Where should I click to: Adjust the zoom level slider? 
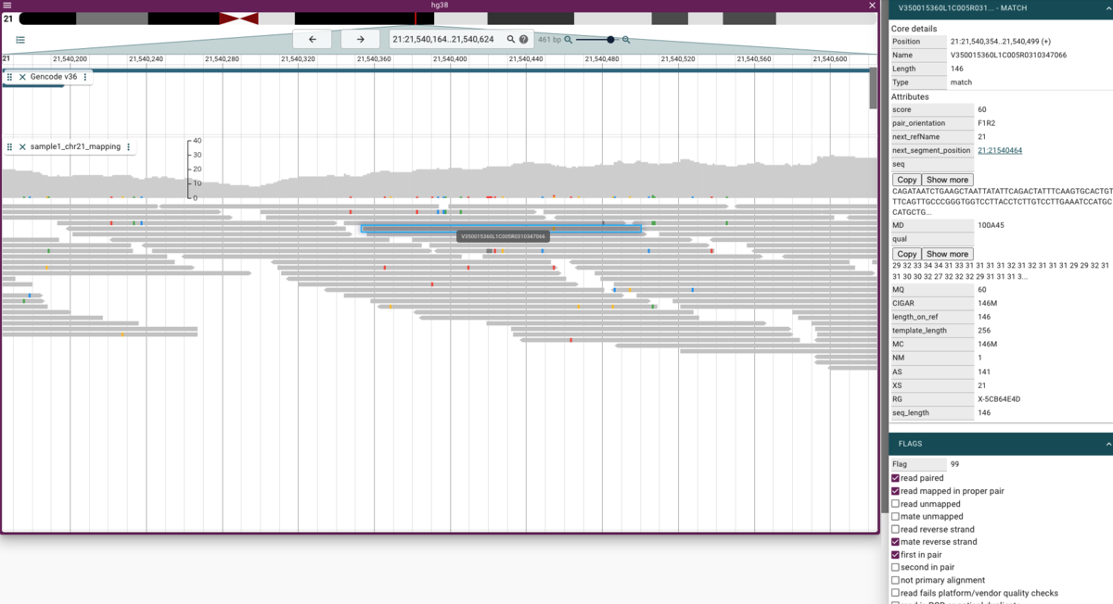pos(610,40)
